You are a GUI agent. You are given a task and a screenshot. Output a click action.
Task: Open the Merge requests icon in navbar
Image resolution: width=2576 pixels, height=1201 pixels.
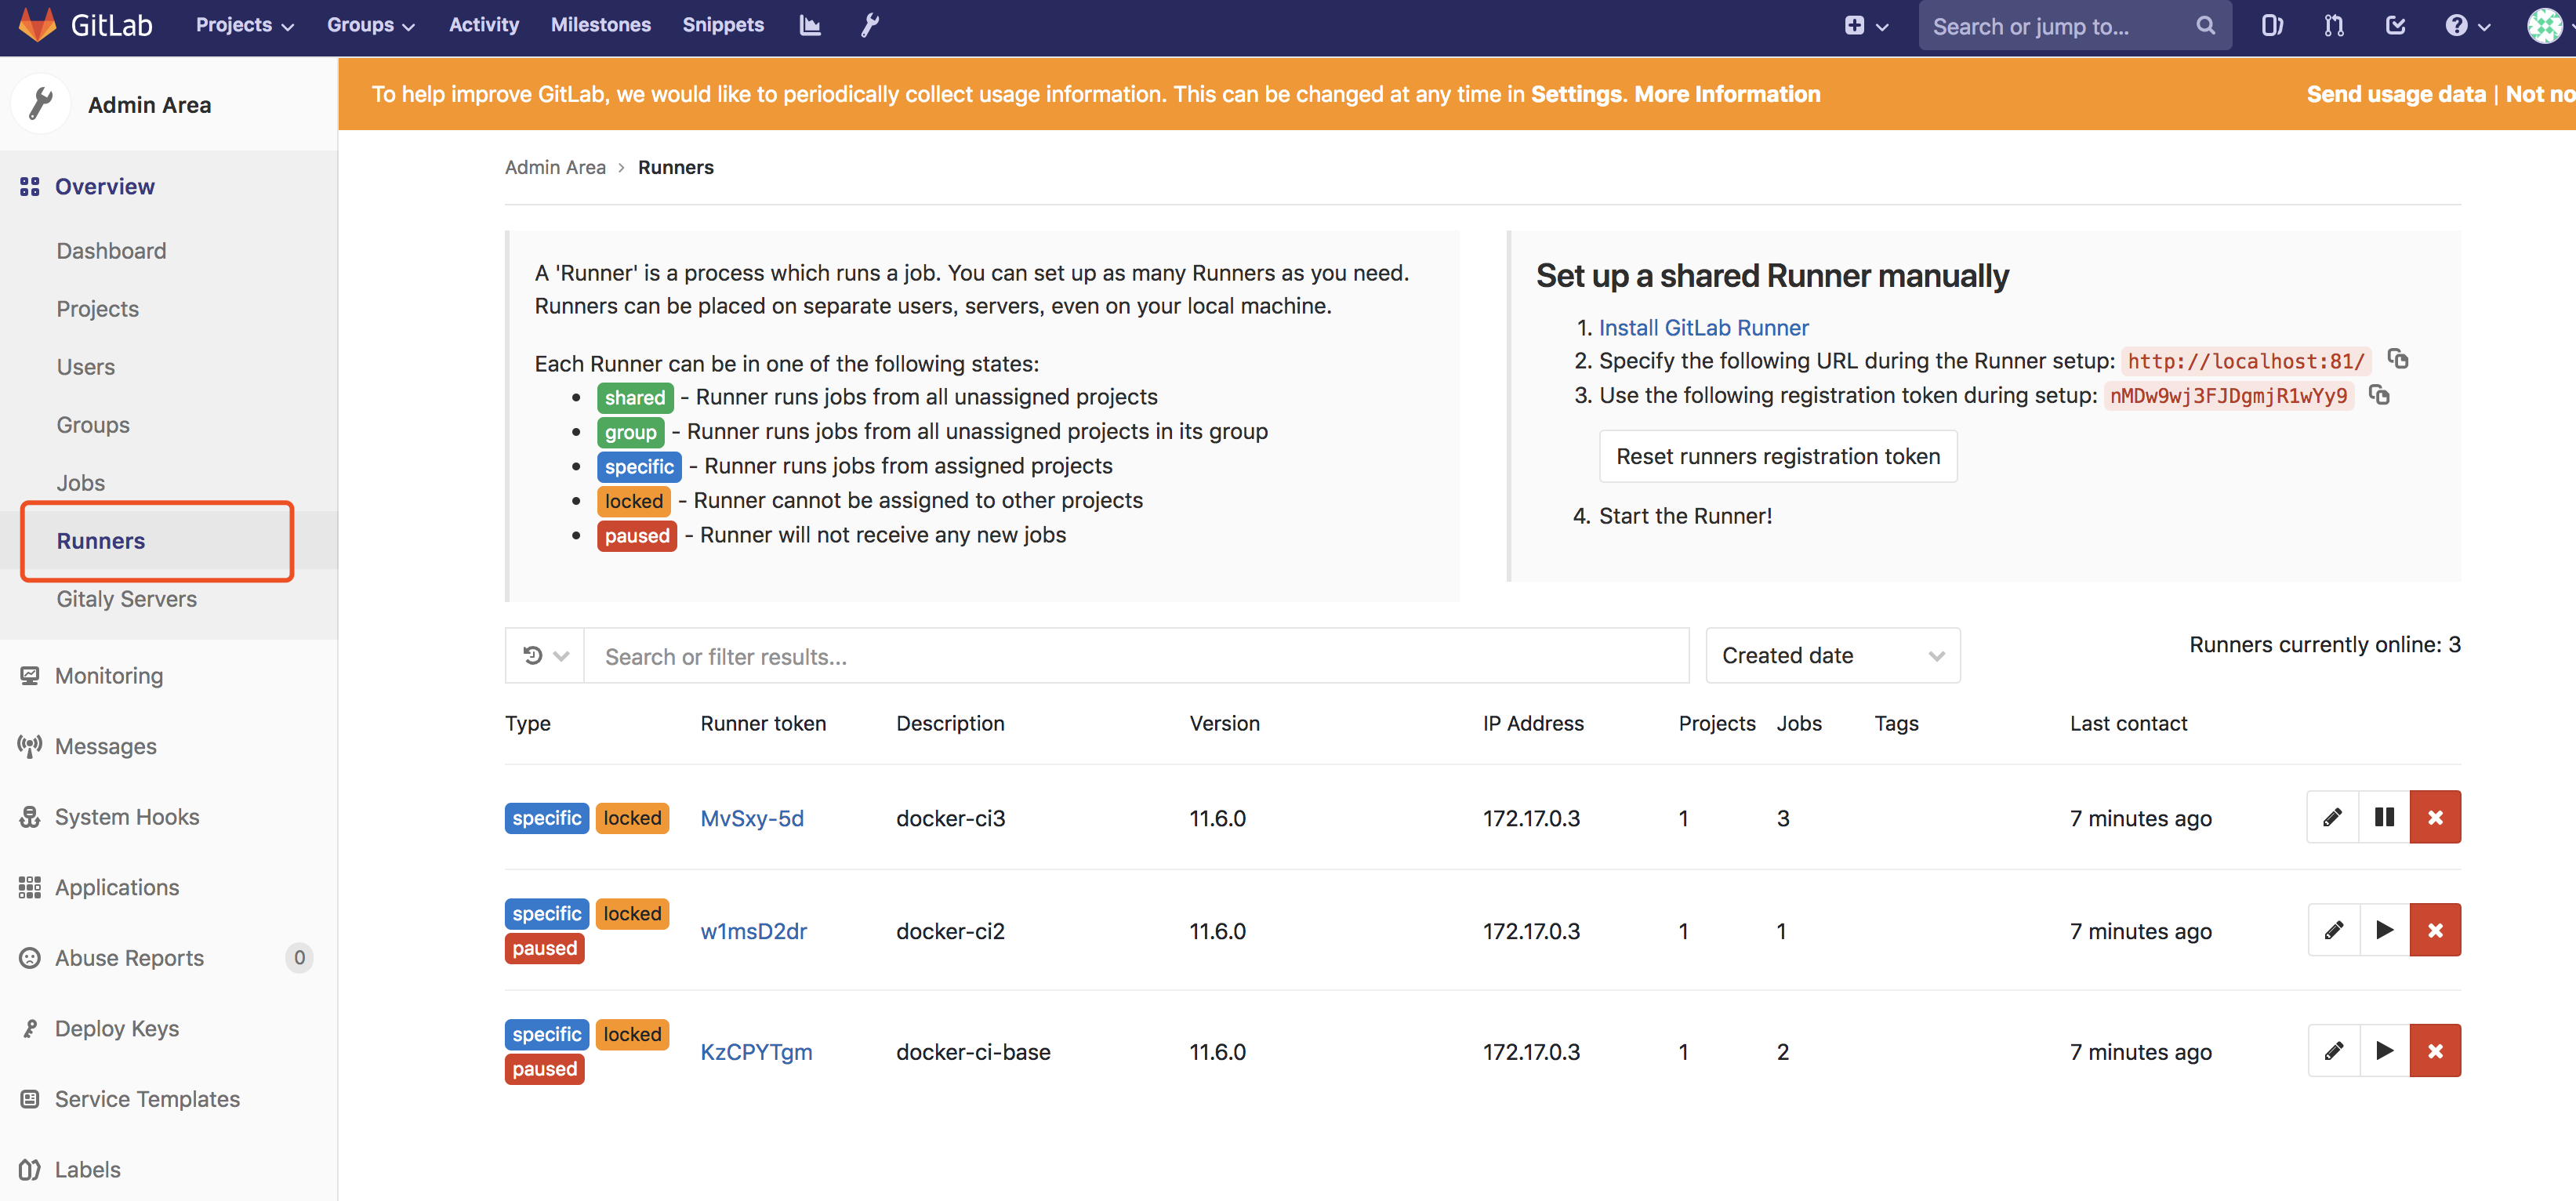coord(2334,26)
